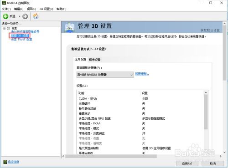
Task: Click the 全部 value for CUDA - GPUs
Action: tap(145, 98)
